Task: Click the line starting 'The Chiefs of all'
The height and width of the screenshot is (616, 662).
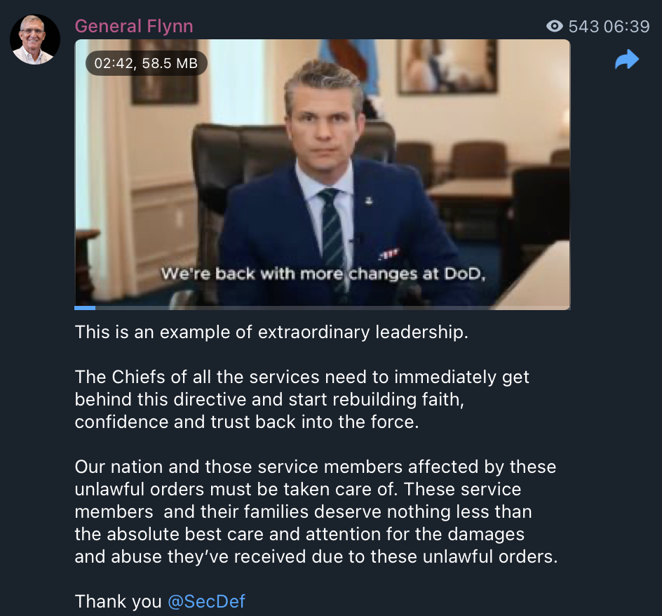Action: click(302, 377)
